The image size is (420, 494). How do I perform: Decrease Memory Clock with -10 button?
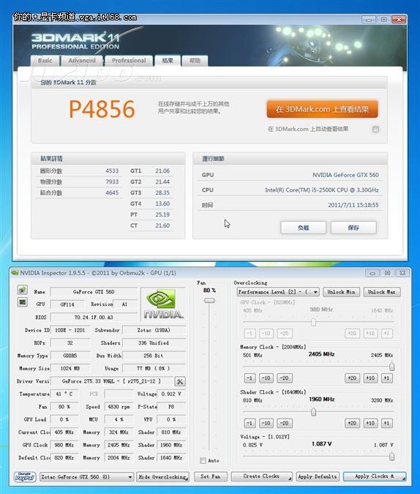pyautogui.click(x=266, y=378)
